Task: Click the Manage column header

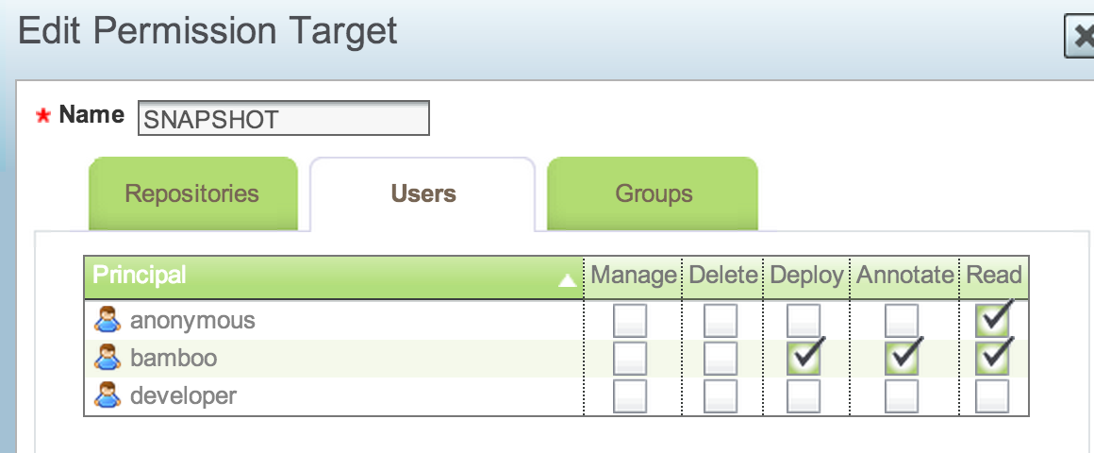Action: pyautogui.click(x=633, y=276)
